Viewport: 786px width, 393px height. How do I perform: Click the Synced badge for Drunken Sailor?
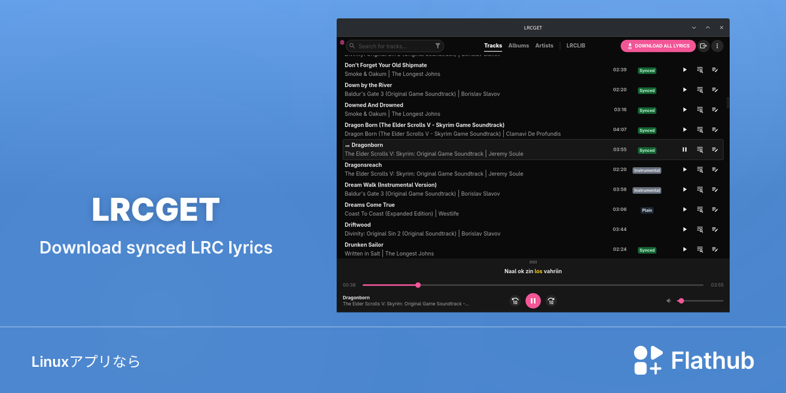pos(647,250)
